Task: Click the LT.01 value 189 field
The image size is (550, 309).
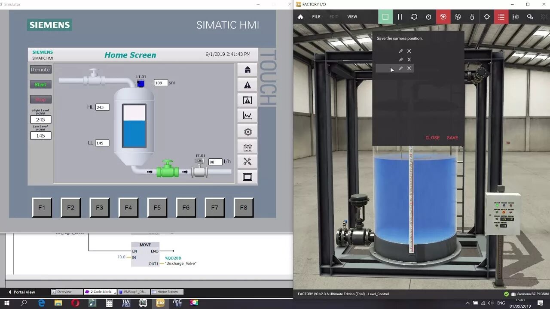Action: [x=160, y=83]
